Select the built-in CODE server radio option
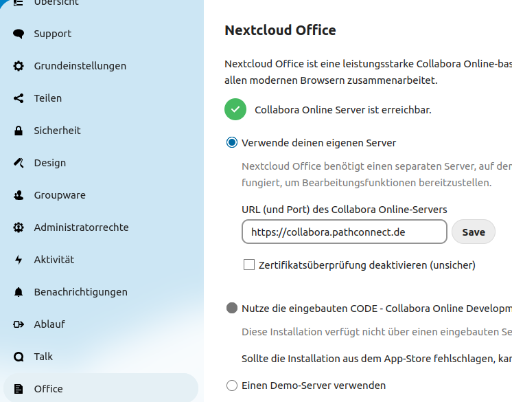Screen dimensions: 512x402 pos(232,308)
